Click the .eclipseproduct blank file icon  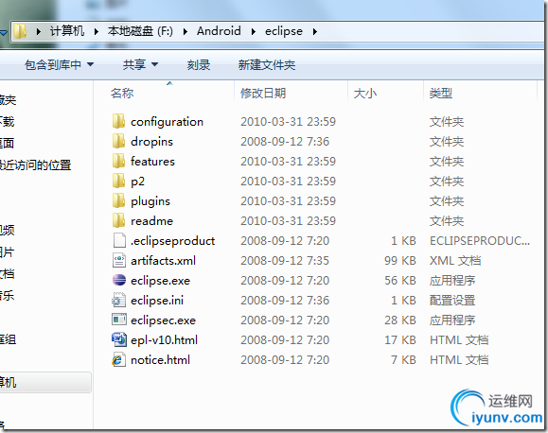pos(119,240)
